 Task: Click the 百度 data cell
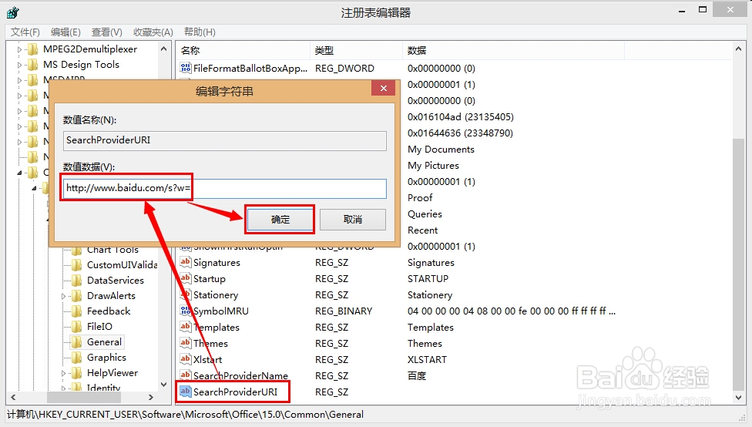tap(417, 375)
